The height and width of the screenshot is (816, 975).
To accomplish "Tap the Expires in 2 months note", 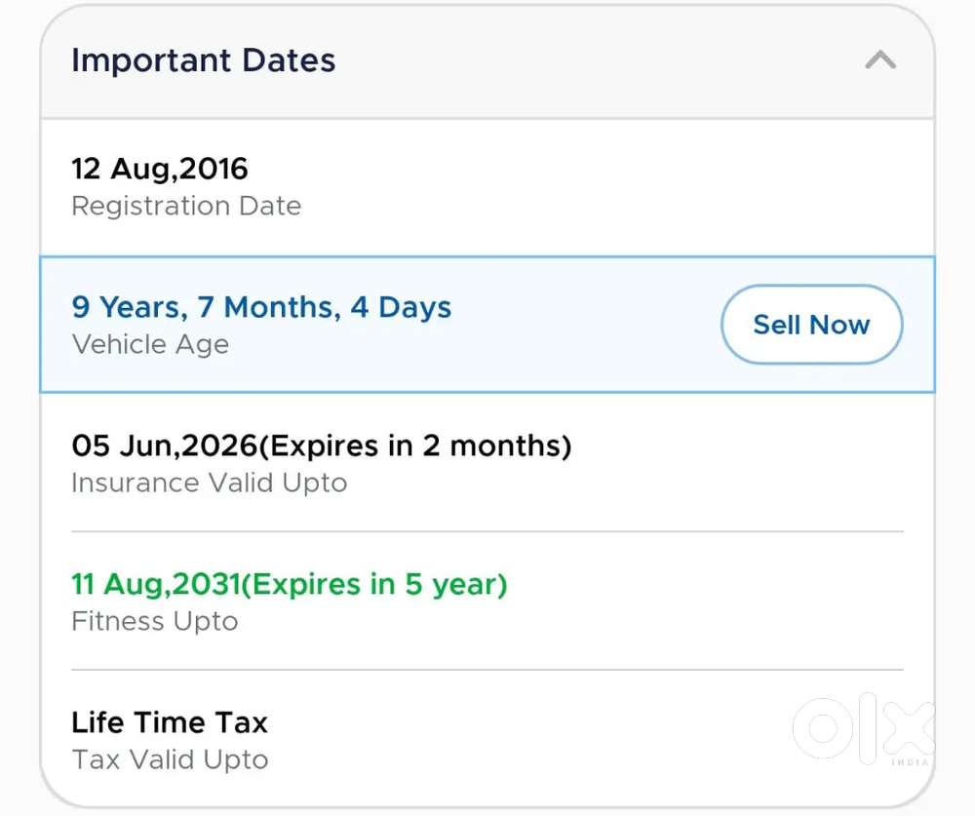I will pyautogui.click(x=414, y=446).
